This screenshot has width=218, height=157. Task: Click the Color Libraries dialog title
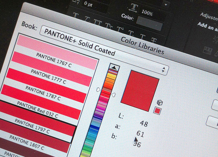pos(142,46)
